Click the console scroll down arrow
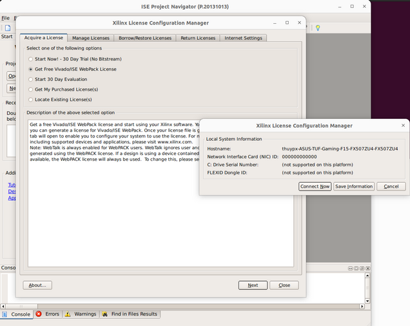Viewport: 410px width, 326px height. (x=367, y=301)
